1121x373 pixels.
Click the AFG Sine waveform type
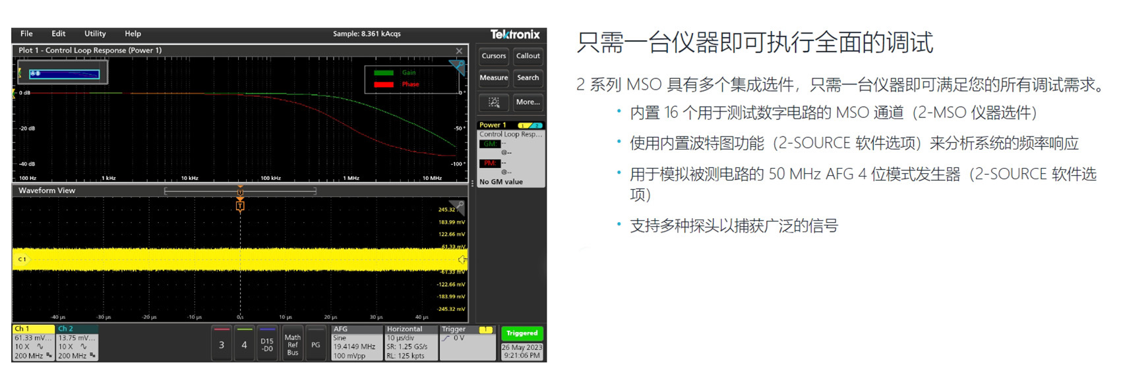click(x=340, y=338)
